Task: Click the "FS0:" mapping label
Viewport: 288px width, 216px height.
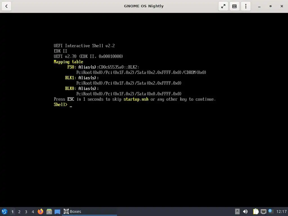Action: click(72, 67)
